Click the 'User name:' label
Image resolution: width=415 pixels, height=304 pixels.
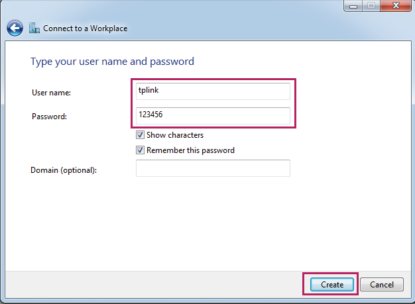coord(51,93)
